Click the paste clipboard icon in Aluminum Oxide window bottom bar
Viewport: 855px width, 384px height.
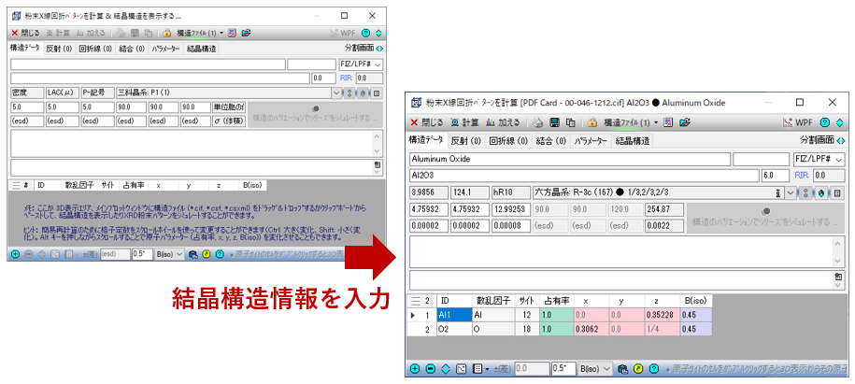622,369
